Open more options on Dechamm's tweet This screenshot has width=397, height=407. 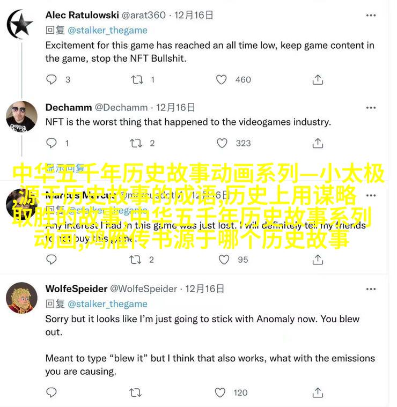point(371,107)
